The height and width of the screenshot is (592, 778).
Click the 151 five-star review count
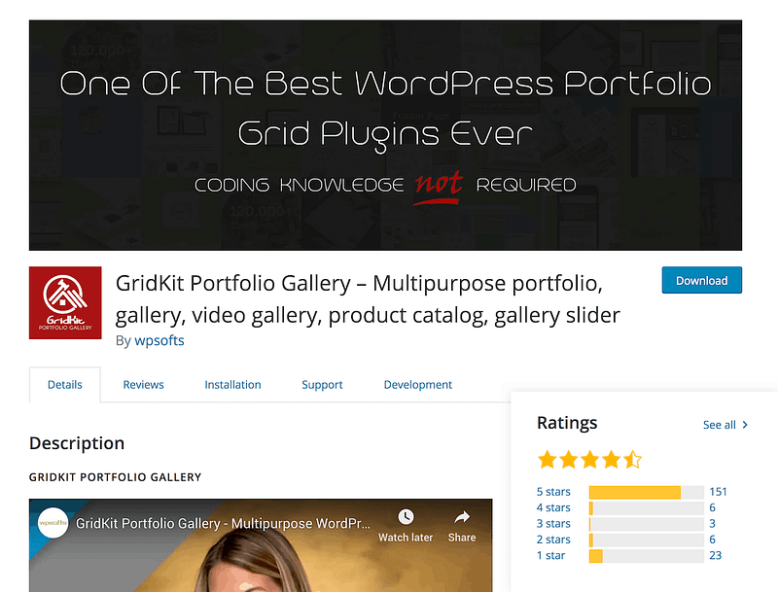(x=718, y=491)
